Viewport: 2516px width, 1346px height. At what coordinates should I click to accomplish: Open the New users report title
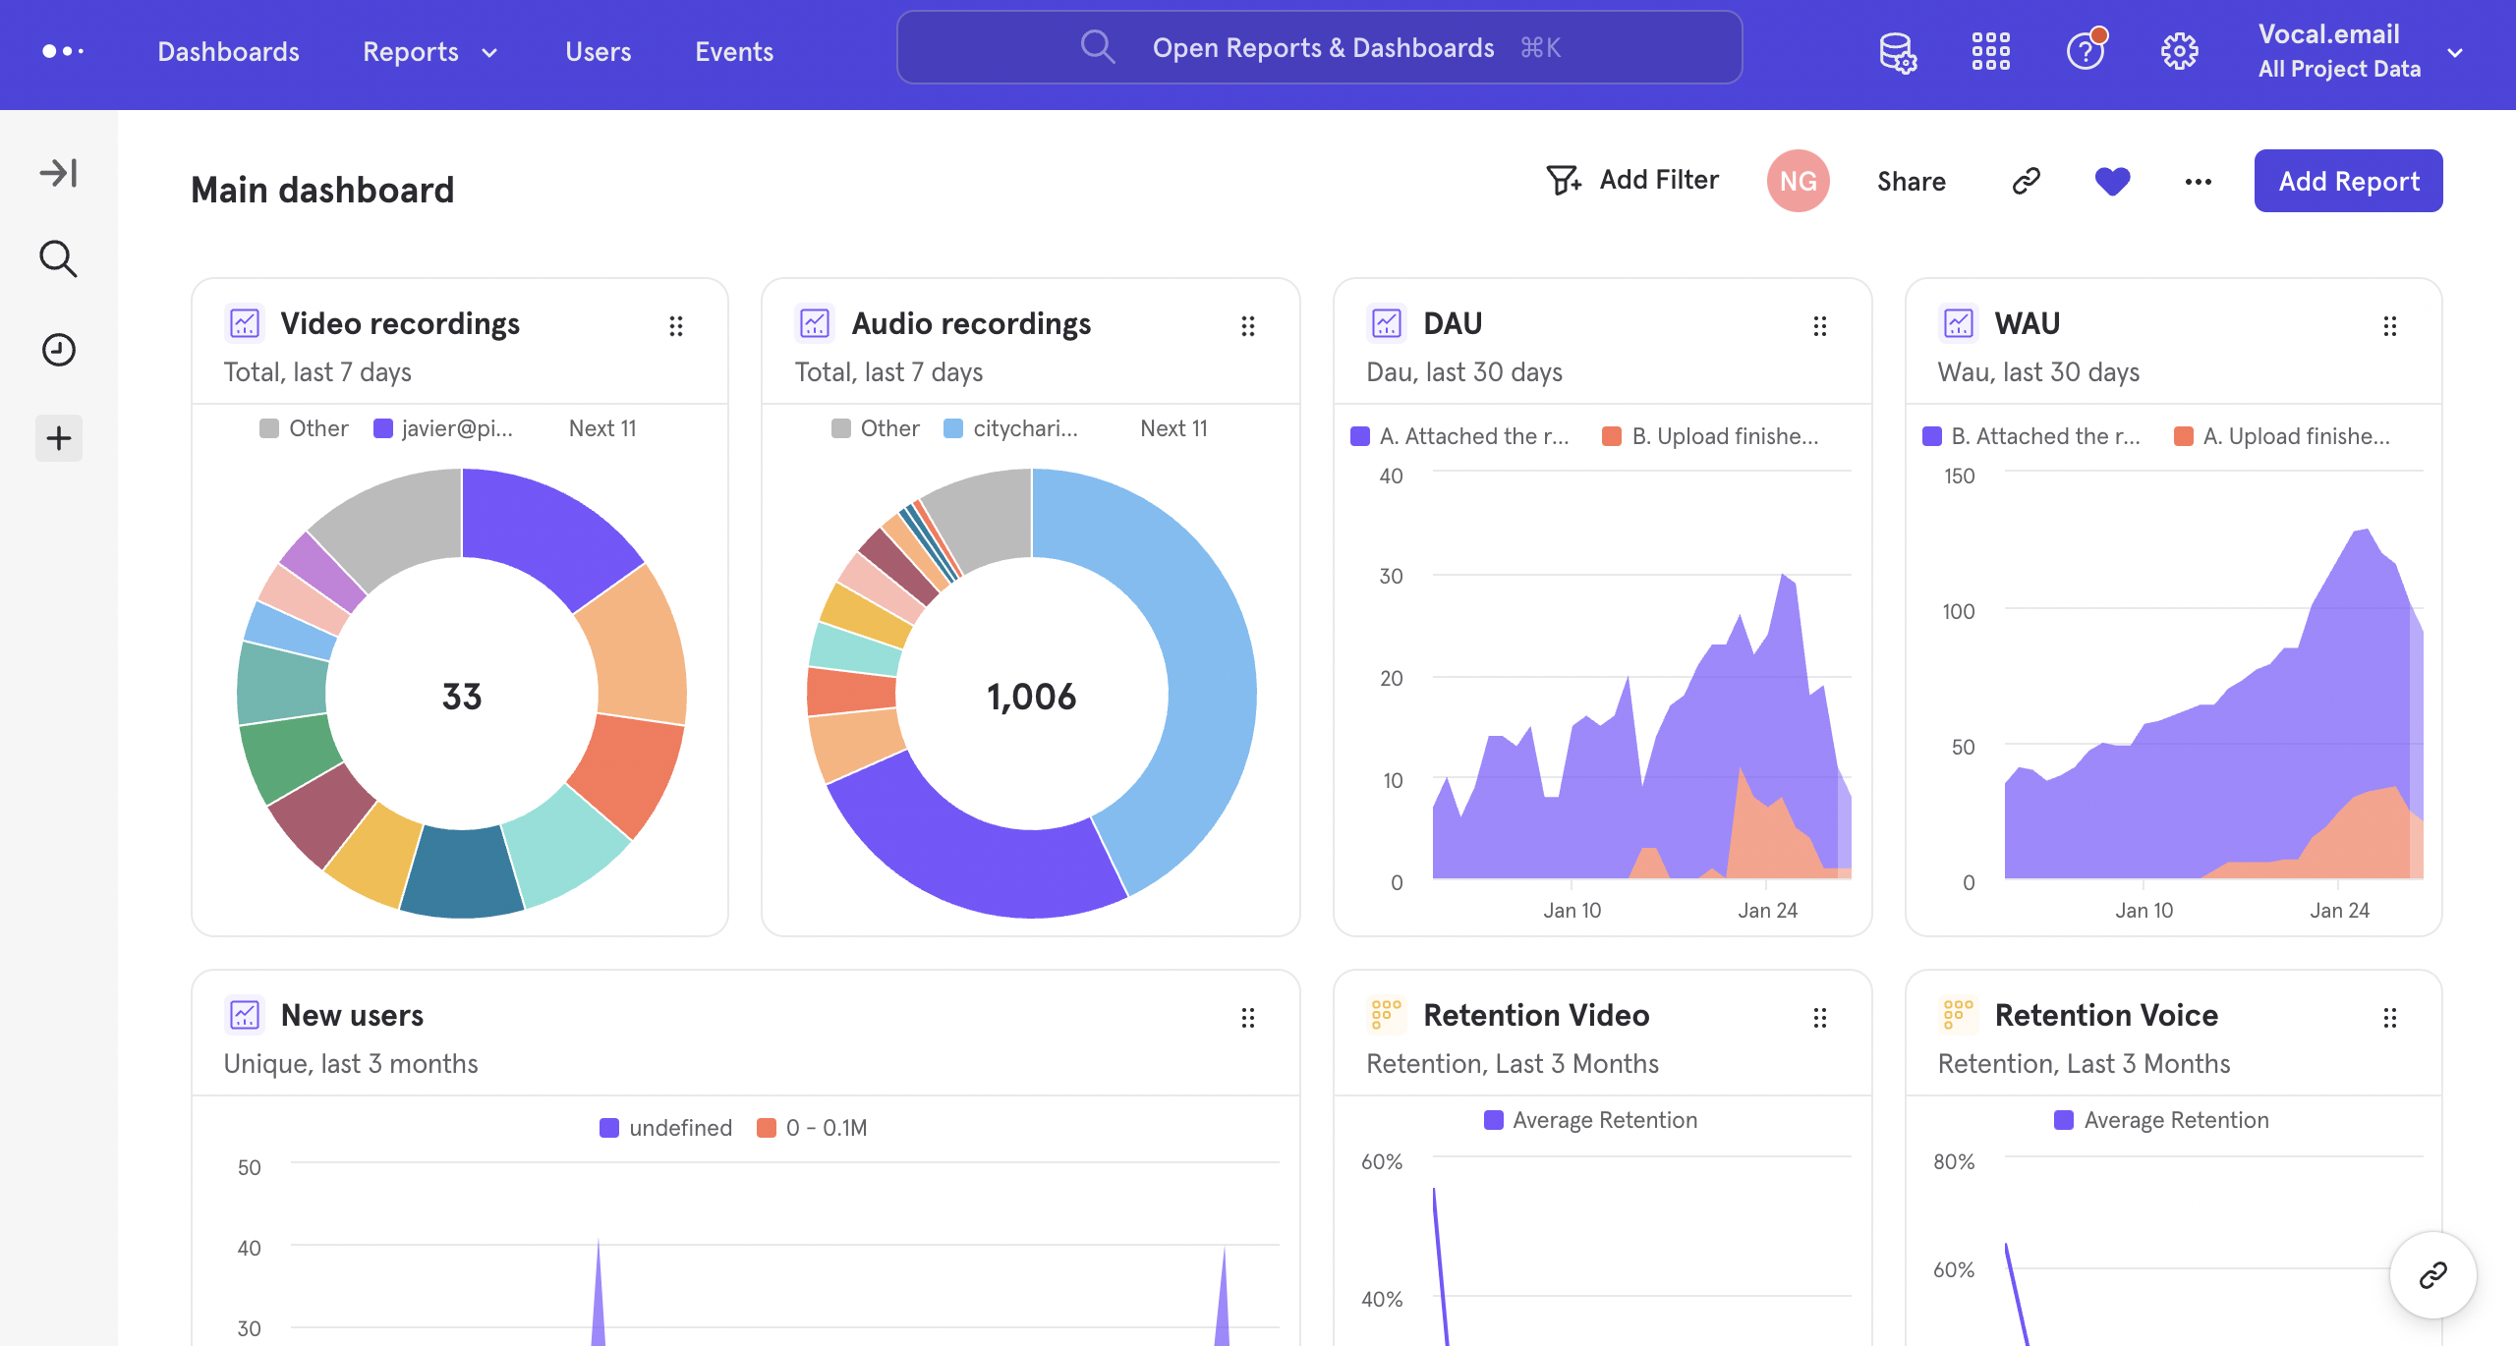point(352,1015)
